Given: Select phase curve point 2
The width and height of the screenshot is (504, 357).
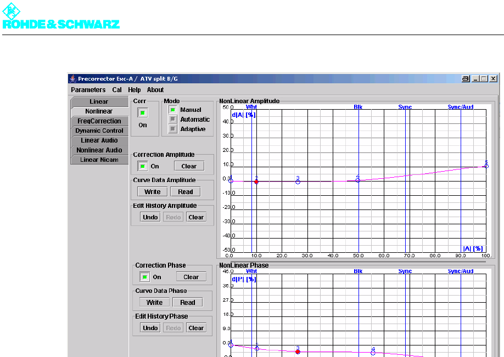Looking at the screenshot, I should [x=257, y=348].
